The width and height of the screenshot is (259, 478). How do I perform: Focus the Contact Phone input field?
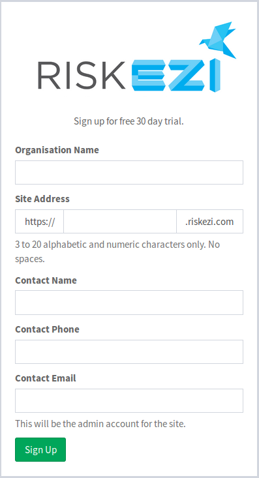click(129, 351)
